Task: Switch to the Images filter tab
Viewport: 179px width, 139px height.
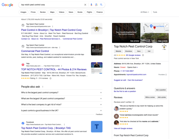Action: [x=23, y=12]
